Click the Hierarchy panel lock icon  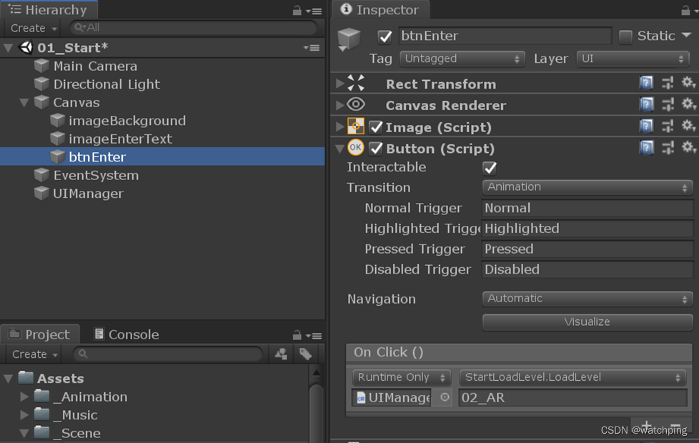(297, 10)
